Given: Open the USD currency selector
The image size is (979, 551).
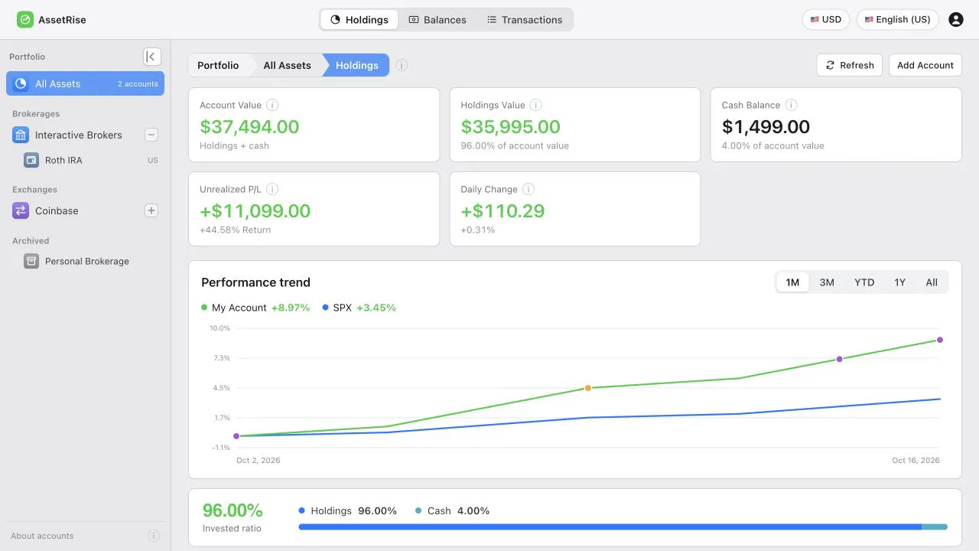Looking at the screenshot, I should pos(826,20).
